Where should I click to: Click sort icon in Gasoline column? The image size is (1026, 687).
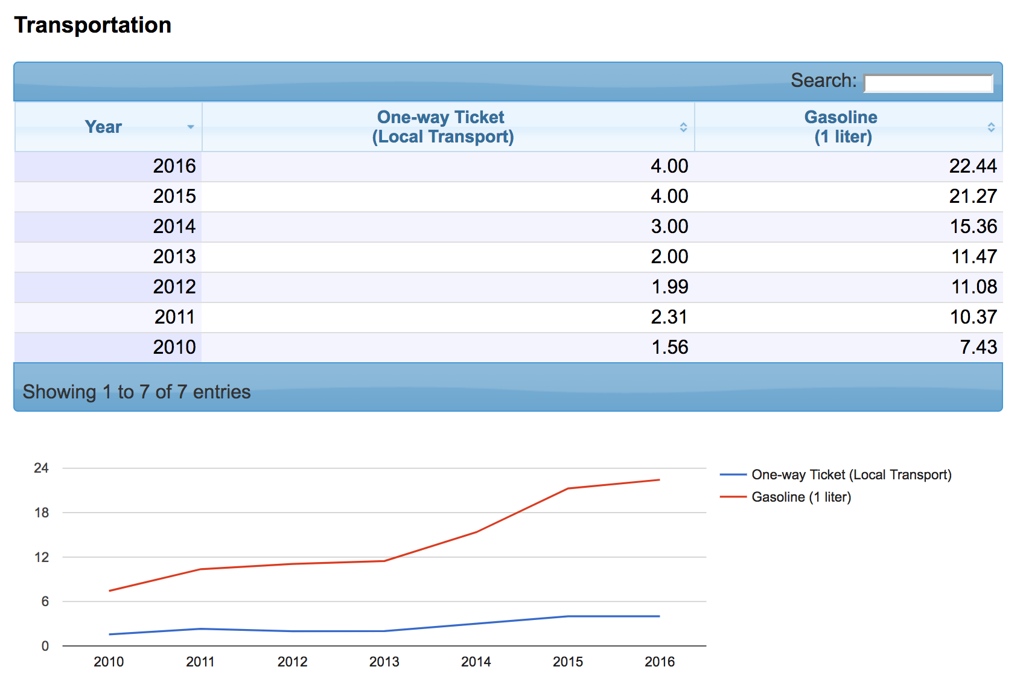click(x=991, y=127)
